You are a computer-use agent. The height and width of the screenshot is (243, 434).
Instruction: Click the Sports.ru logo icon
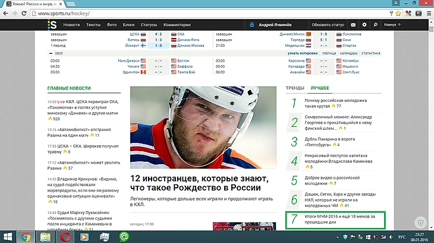click(52, 25)
